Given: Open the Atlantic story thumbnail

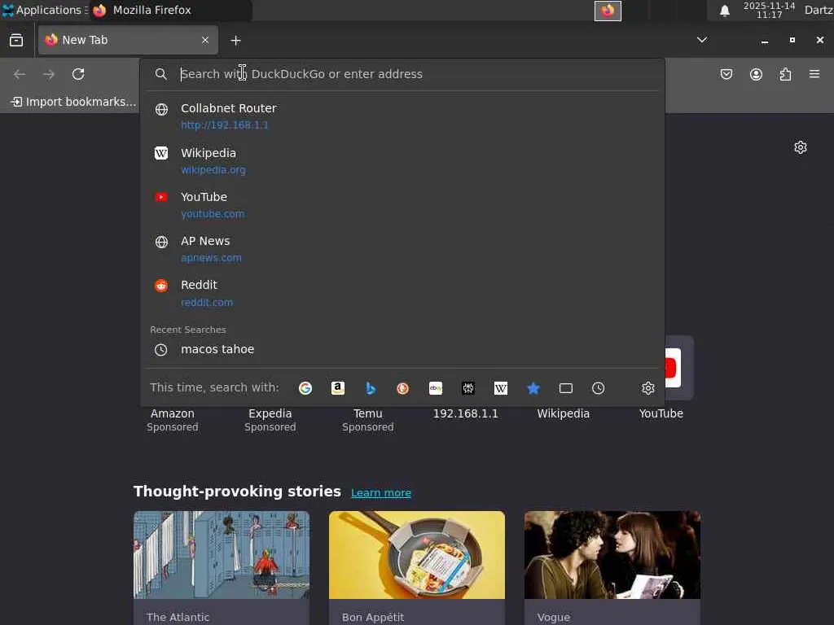Looking at the screenshot, I should 222,555.
